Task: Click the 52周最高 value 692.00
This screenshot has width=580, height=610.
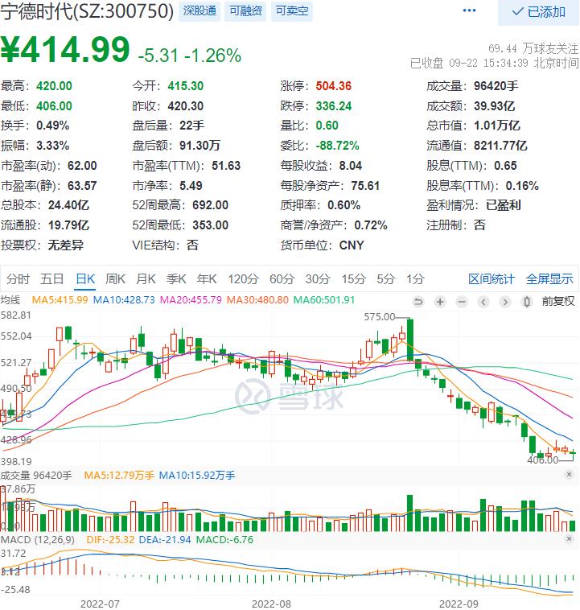Action: click(x=210, y=205)
